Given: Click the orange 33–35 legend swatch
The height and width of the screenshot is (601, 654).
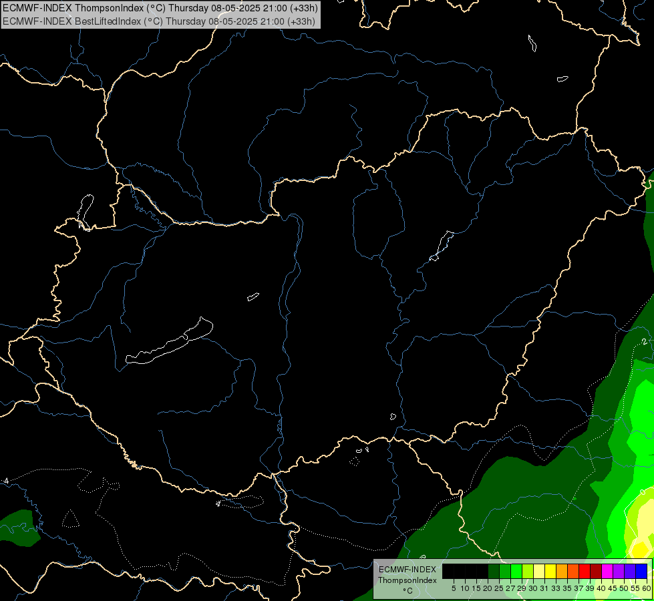Looking at the screenshot, I should point(561,572).
